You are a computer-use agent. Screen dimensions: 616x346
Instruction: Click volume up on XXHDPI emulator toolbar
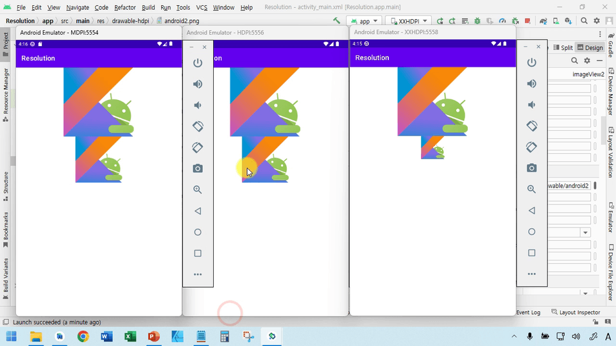pyautogui.click(x=531, y=83)
